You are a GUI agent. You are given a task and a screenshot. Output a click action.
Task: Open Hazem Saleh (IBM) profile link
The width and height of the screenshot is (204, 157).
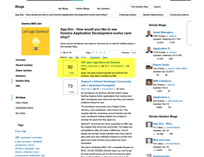(x=177, y=68)
